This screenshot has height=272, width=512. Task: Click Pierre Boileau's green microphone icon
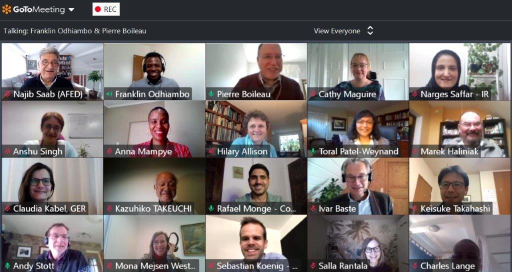[x=211, y=94]
